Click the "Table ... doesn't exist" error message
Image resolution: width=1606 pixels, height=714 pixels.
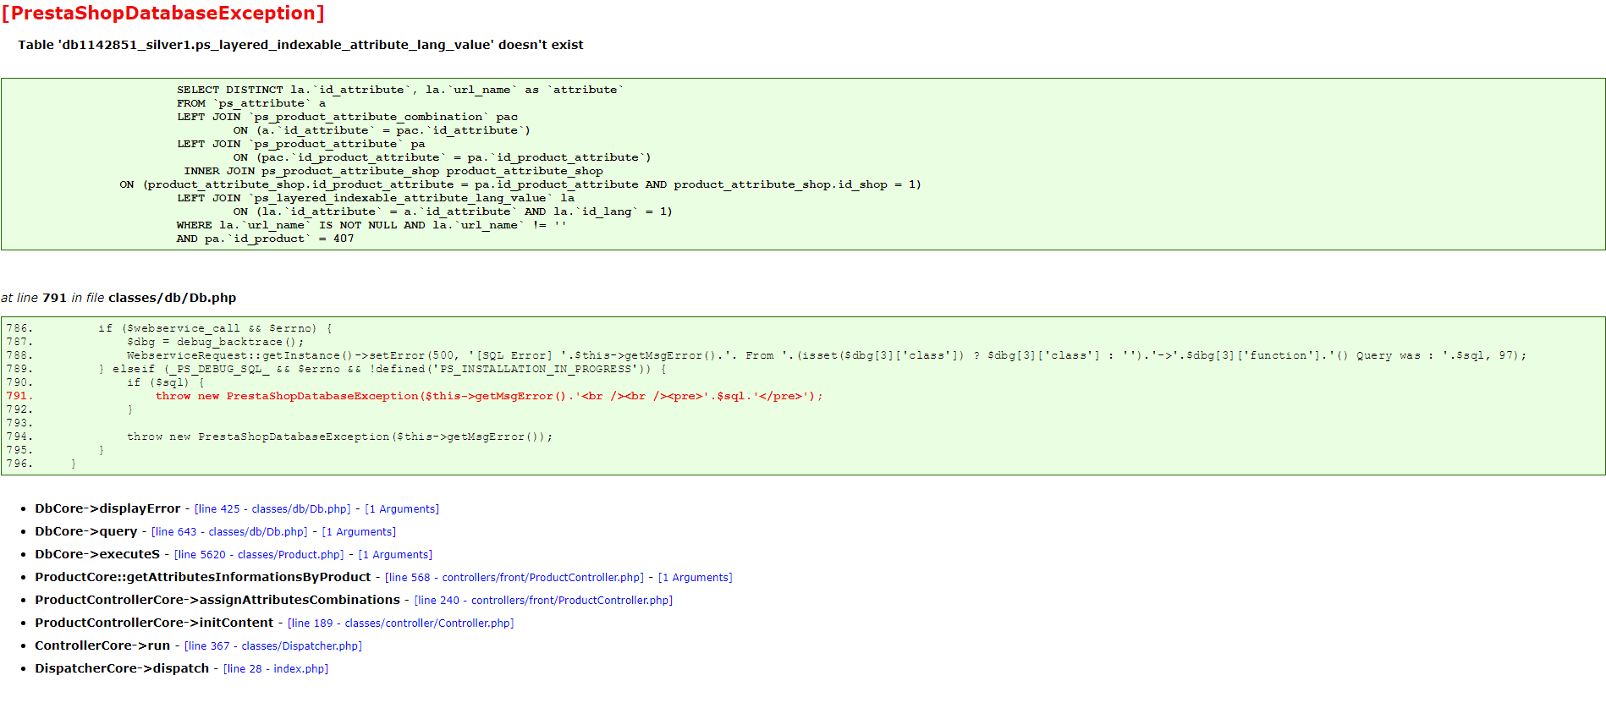[x=300, y=45]
